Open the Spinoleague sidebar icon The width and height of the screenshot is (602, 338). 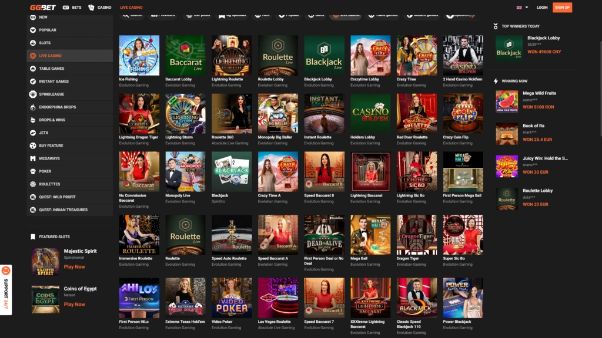tap(33, 94)
